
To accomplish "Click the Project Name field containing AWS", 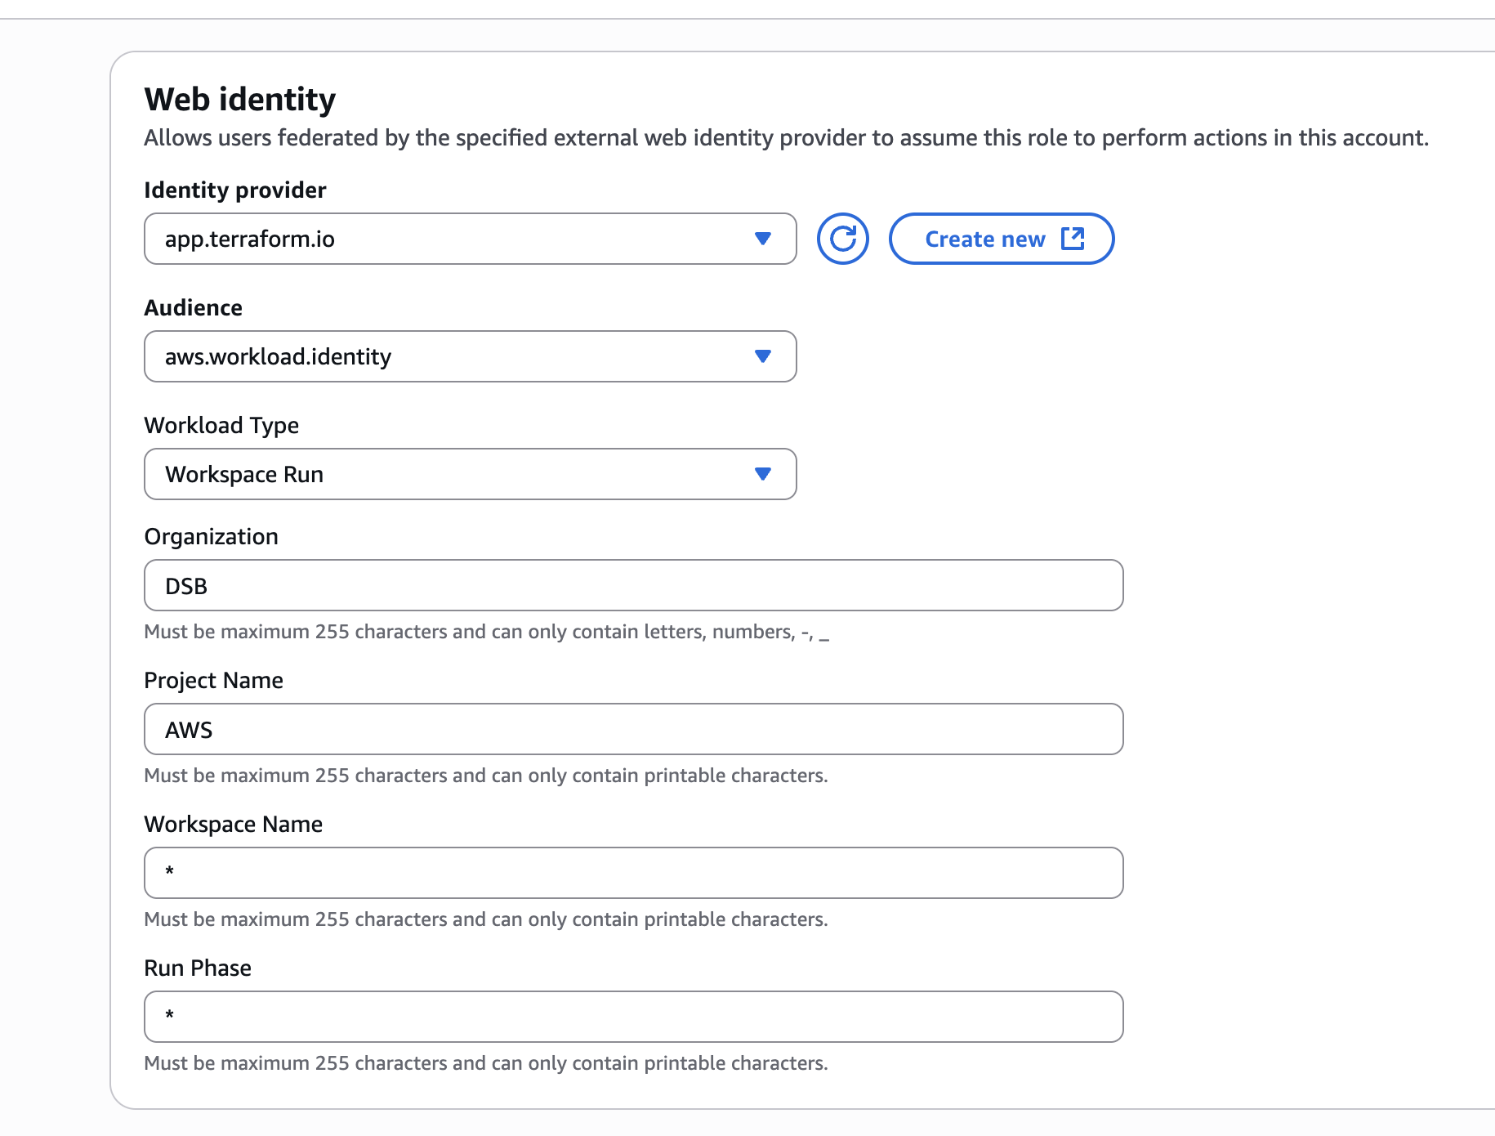I will coord(633,729).
